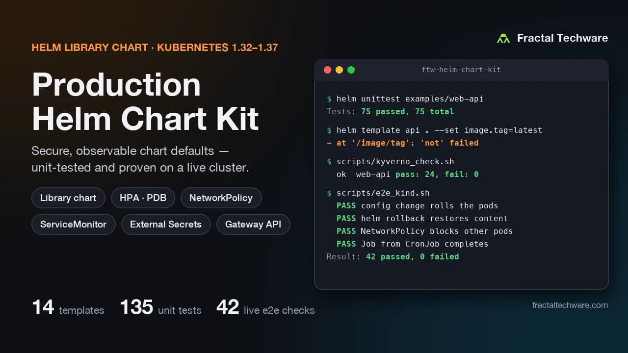
Task: Select the Library chart pill
Action: coord(68,198)
